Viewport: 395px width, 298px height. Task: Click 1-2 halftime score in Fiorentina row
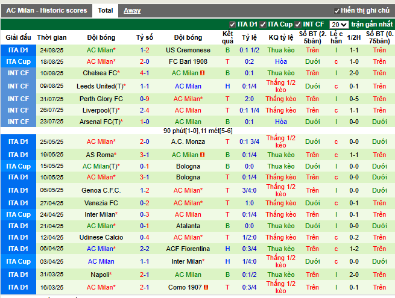point(353,249)
